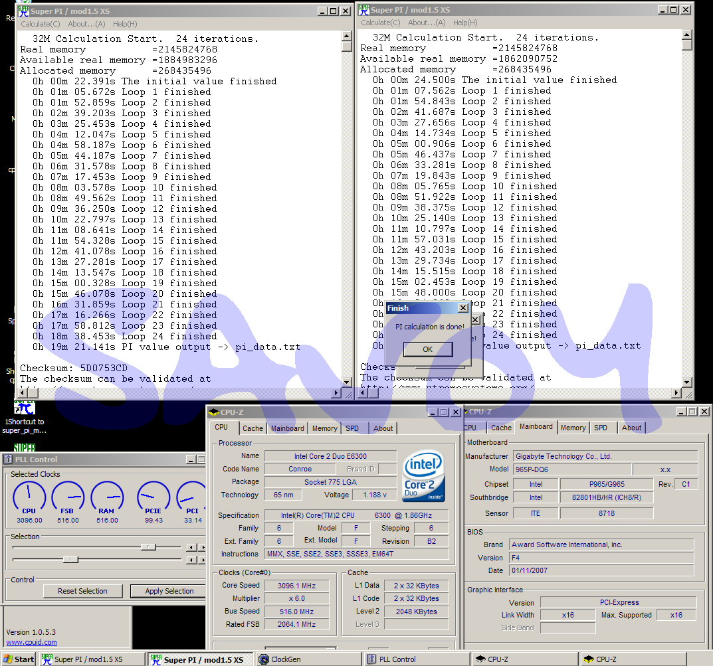Click the Intel Core 2 Duo logo in CPU-Z

[423, 475]
